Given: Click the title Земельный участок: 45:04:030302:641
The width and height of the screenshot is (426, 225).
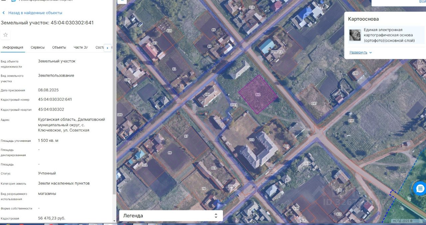Looking at the screenshot, I should click(x=47, y=23).
